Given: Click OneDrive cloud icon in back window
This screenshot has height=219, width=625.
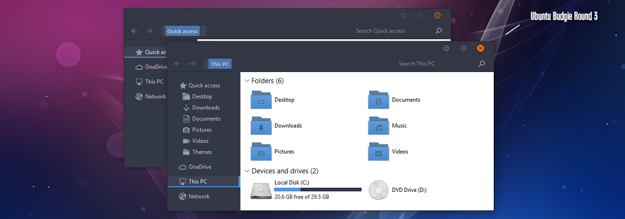Looking at the screenshot, I should tap(139, 67).
